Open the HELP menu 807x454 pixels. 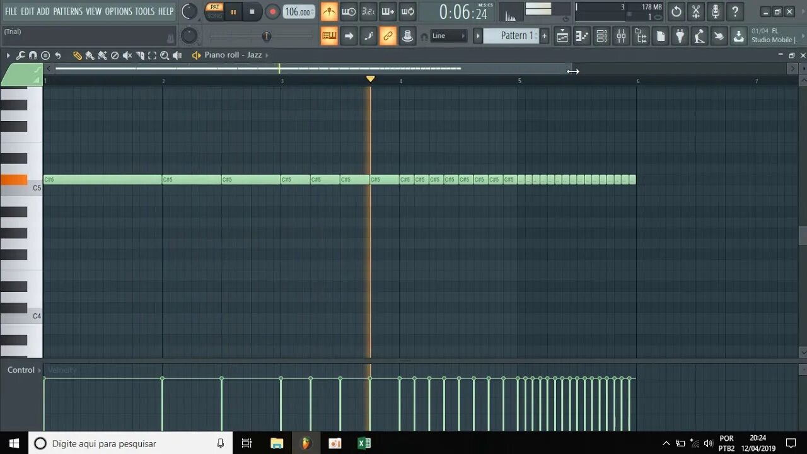165,11
